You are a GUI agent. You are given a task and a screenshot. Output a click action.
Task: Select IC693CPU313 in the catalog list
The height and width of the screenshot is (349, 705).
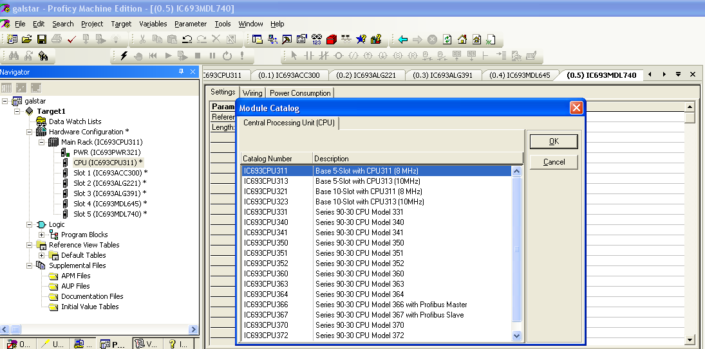pyautogui.click(x=377, y=181)
